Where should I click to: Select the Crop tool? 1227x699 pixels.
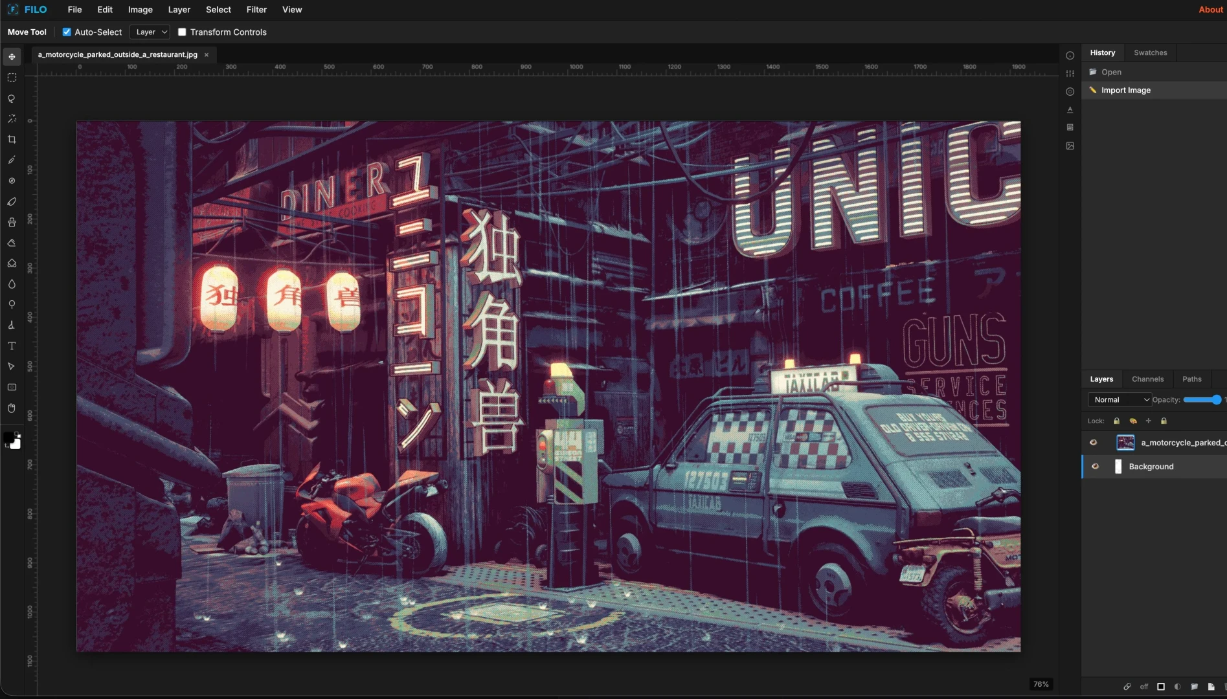[12, 140]
